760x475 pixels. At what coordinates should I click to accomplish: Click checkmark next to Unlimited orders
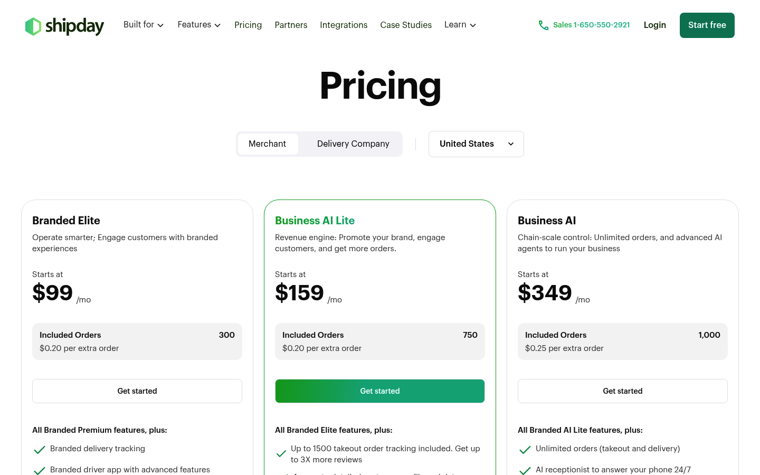coord(525,450)
